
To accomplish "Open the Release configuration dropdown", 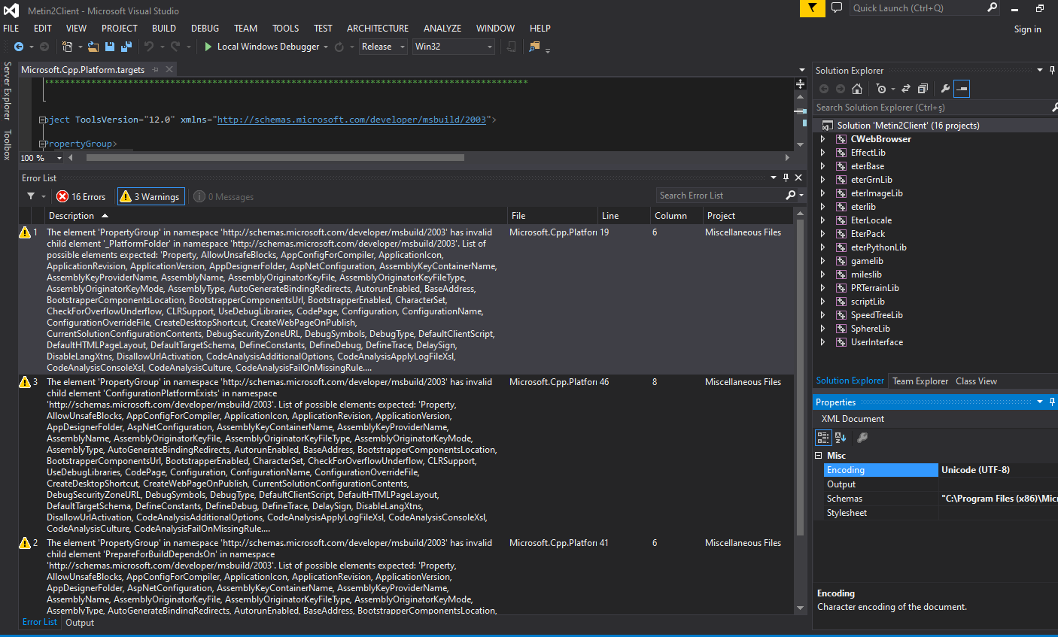I will [x=382, y=47].
